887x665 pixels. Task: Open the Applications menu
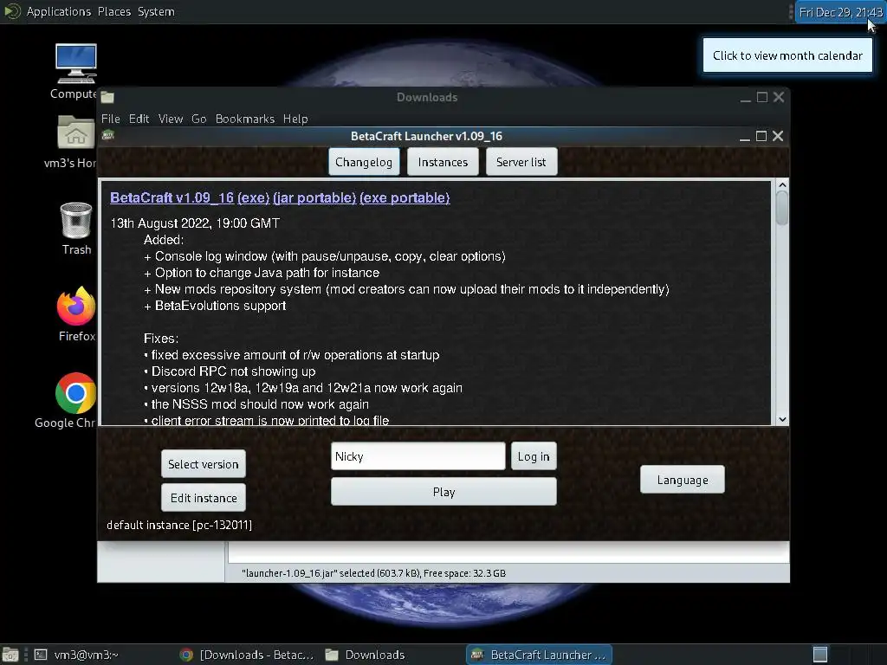(x=58, y=11)
